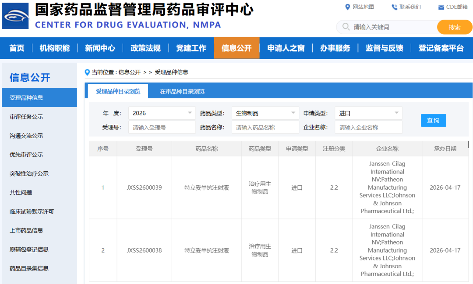Click the blue 查询 button
Viewport: 473px width, 284px height.
coord(434,120)
